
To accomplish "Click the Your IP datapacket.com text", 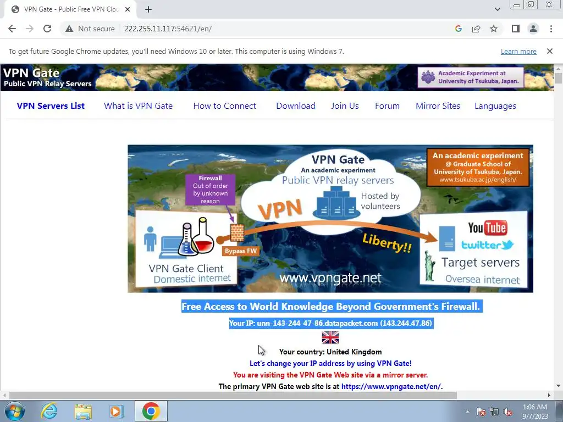I will 330,323.
